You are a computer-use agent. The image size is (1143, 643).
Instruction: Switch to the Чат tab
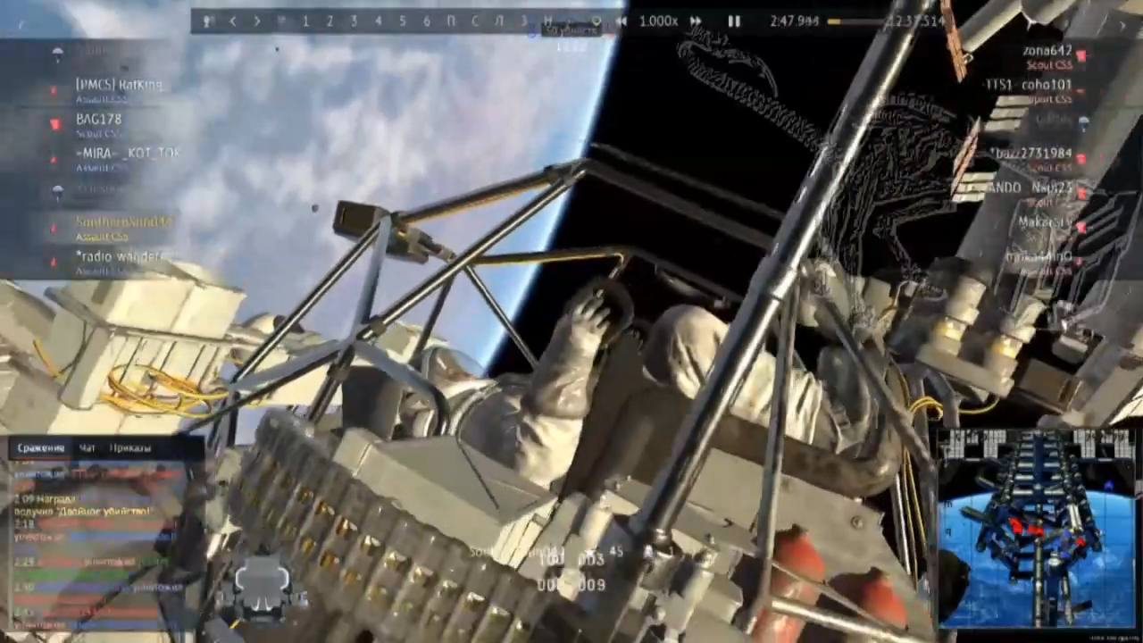click(x=88, y=447)
